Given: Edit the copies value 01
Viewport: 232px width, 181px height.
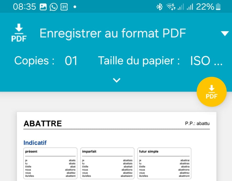Looking at the screenshot, I should click(71, 61).
